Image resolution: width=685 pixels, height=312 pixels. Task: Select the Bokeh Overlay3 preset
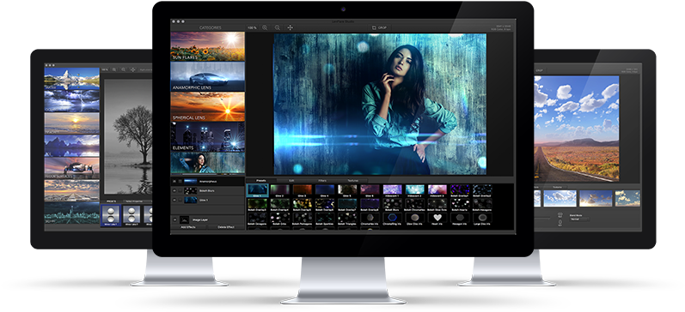pos(258,204)
